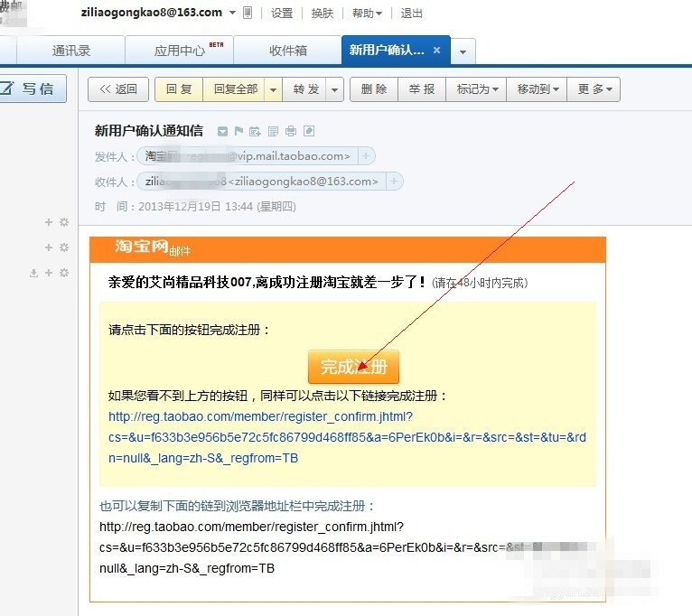Click the subject text 新用户确认通知信
This screenshot has height=616, width=692.
point(149,131)
